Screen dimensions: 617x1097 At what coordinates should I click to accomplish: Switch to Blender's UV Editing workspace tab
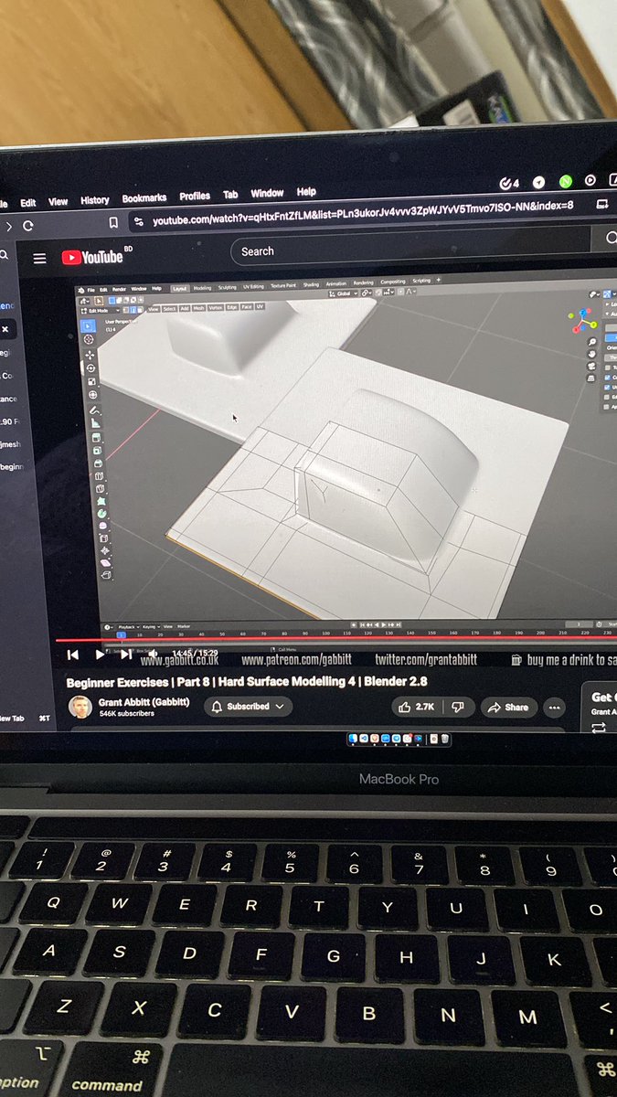point(253,286)
